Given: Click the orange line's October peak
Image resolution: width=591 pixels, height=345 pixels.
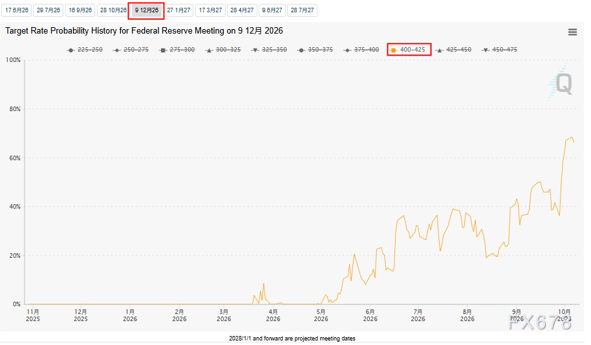Looking at the screenshot, I should coord(572,138).
